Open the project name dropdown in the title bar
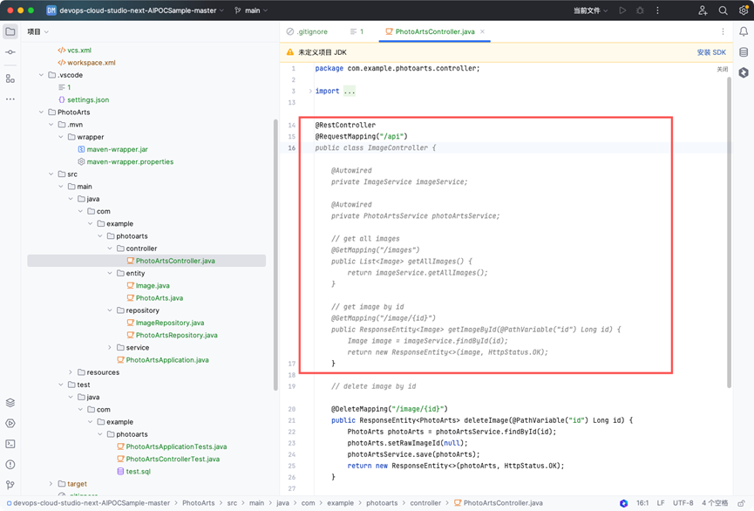This screenshot has height=511, width=754. tap(135, 10)
